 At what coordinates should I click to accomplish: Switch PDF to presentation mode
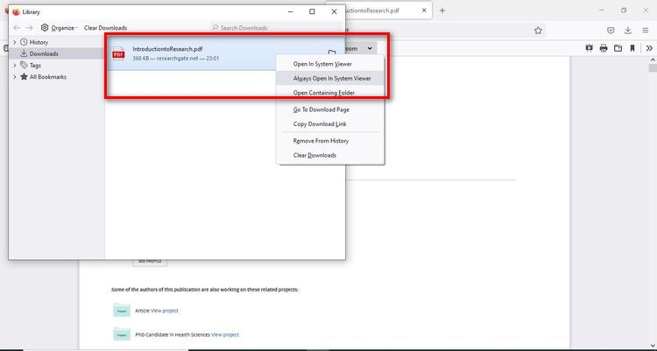coord(590,48)
